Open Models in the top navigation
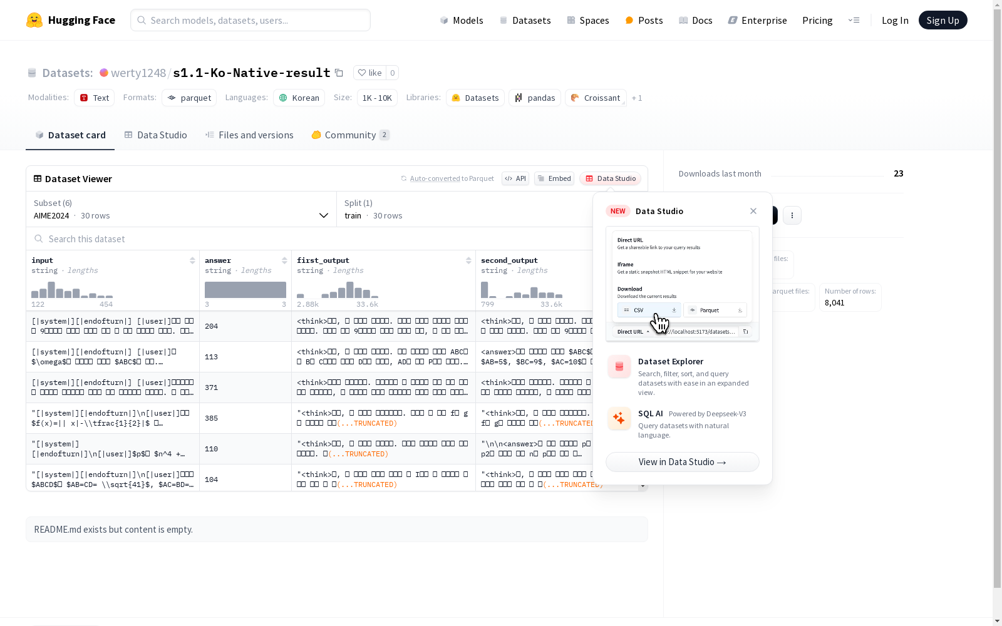The width and height of the screenshot is (1002, 626). (x=462, y=20)
